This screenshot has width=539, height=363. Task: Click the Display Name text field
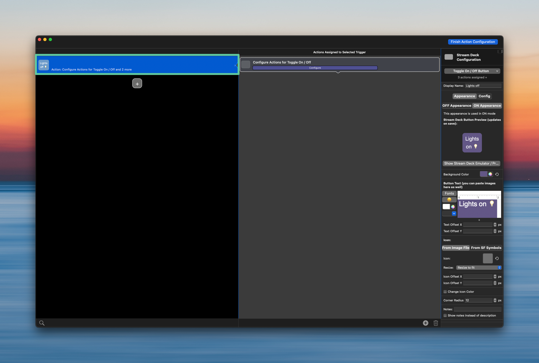pos(483,86)
